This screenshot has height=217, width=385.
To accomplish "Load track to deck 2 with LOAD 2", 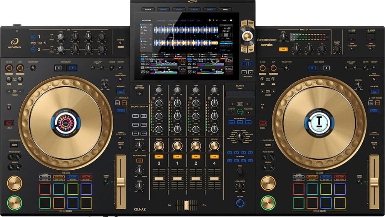I will (x=251, y=64).
